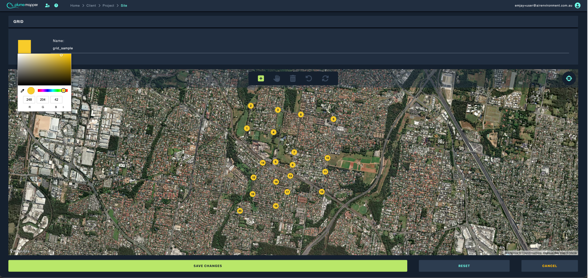Viewport: 588px width, 278px height.
Task: Select map marker 15
Action: (254, 177)
